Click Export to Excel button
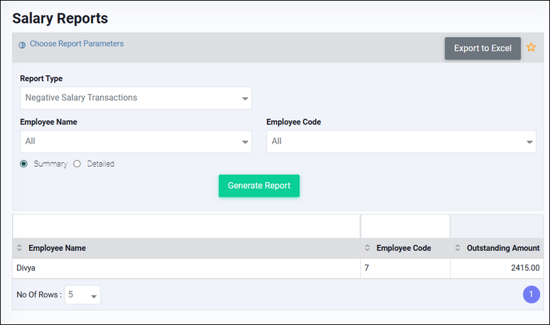The height and width of the screenshot is (325, 550). [482, 48]
